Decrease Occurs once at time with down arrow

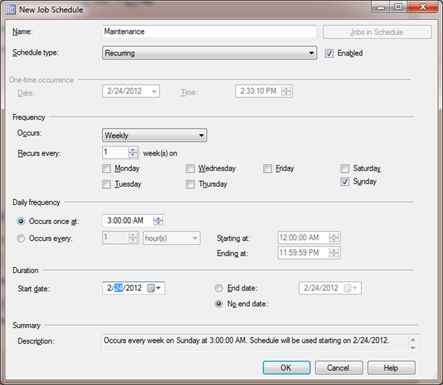click(x=158, y=223)
